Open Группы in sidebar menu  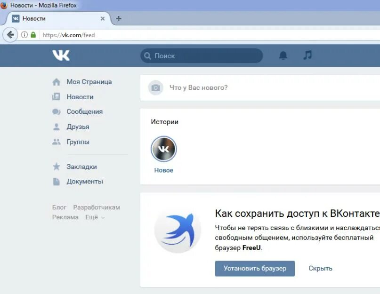pyautogui.click(x=78, y=142)
